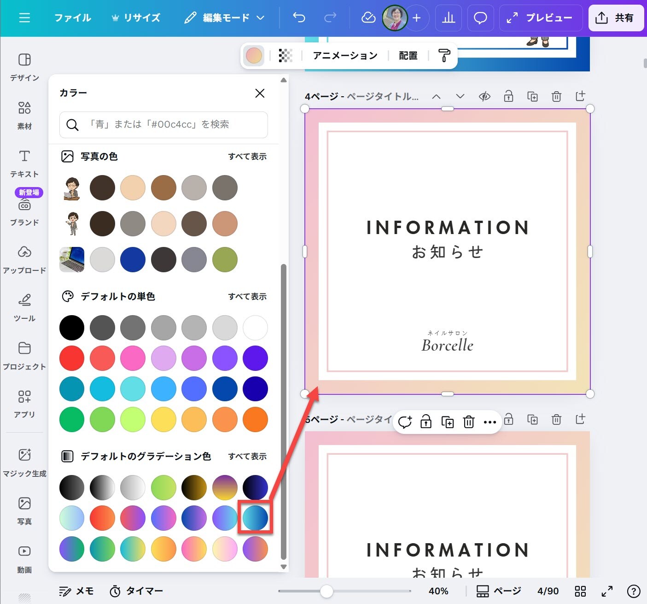
Task: Select the highlighted teal-blue gradient swatch
Action: [x=255, y=518]
